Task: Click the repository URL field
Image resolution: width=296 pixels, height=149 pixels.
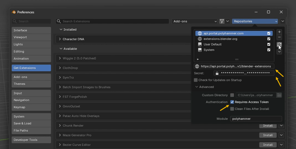Action: (x=234, y=66)
